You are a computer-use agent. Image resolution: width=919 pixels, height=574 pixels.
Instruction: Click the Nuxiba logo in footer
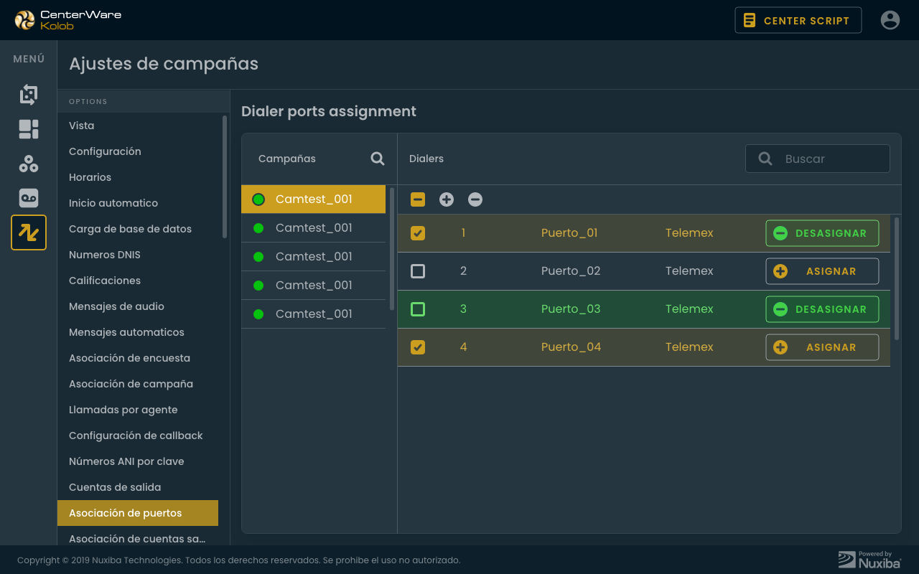tap(869, 559)
